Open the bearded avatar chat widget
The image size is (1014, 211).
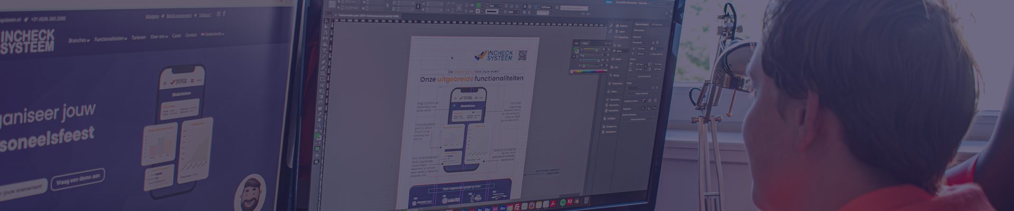tap(249, 194)
